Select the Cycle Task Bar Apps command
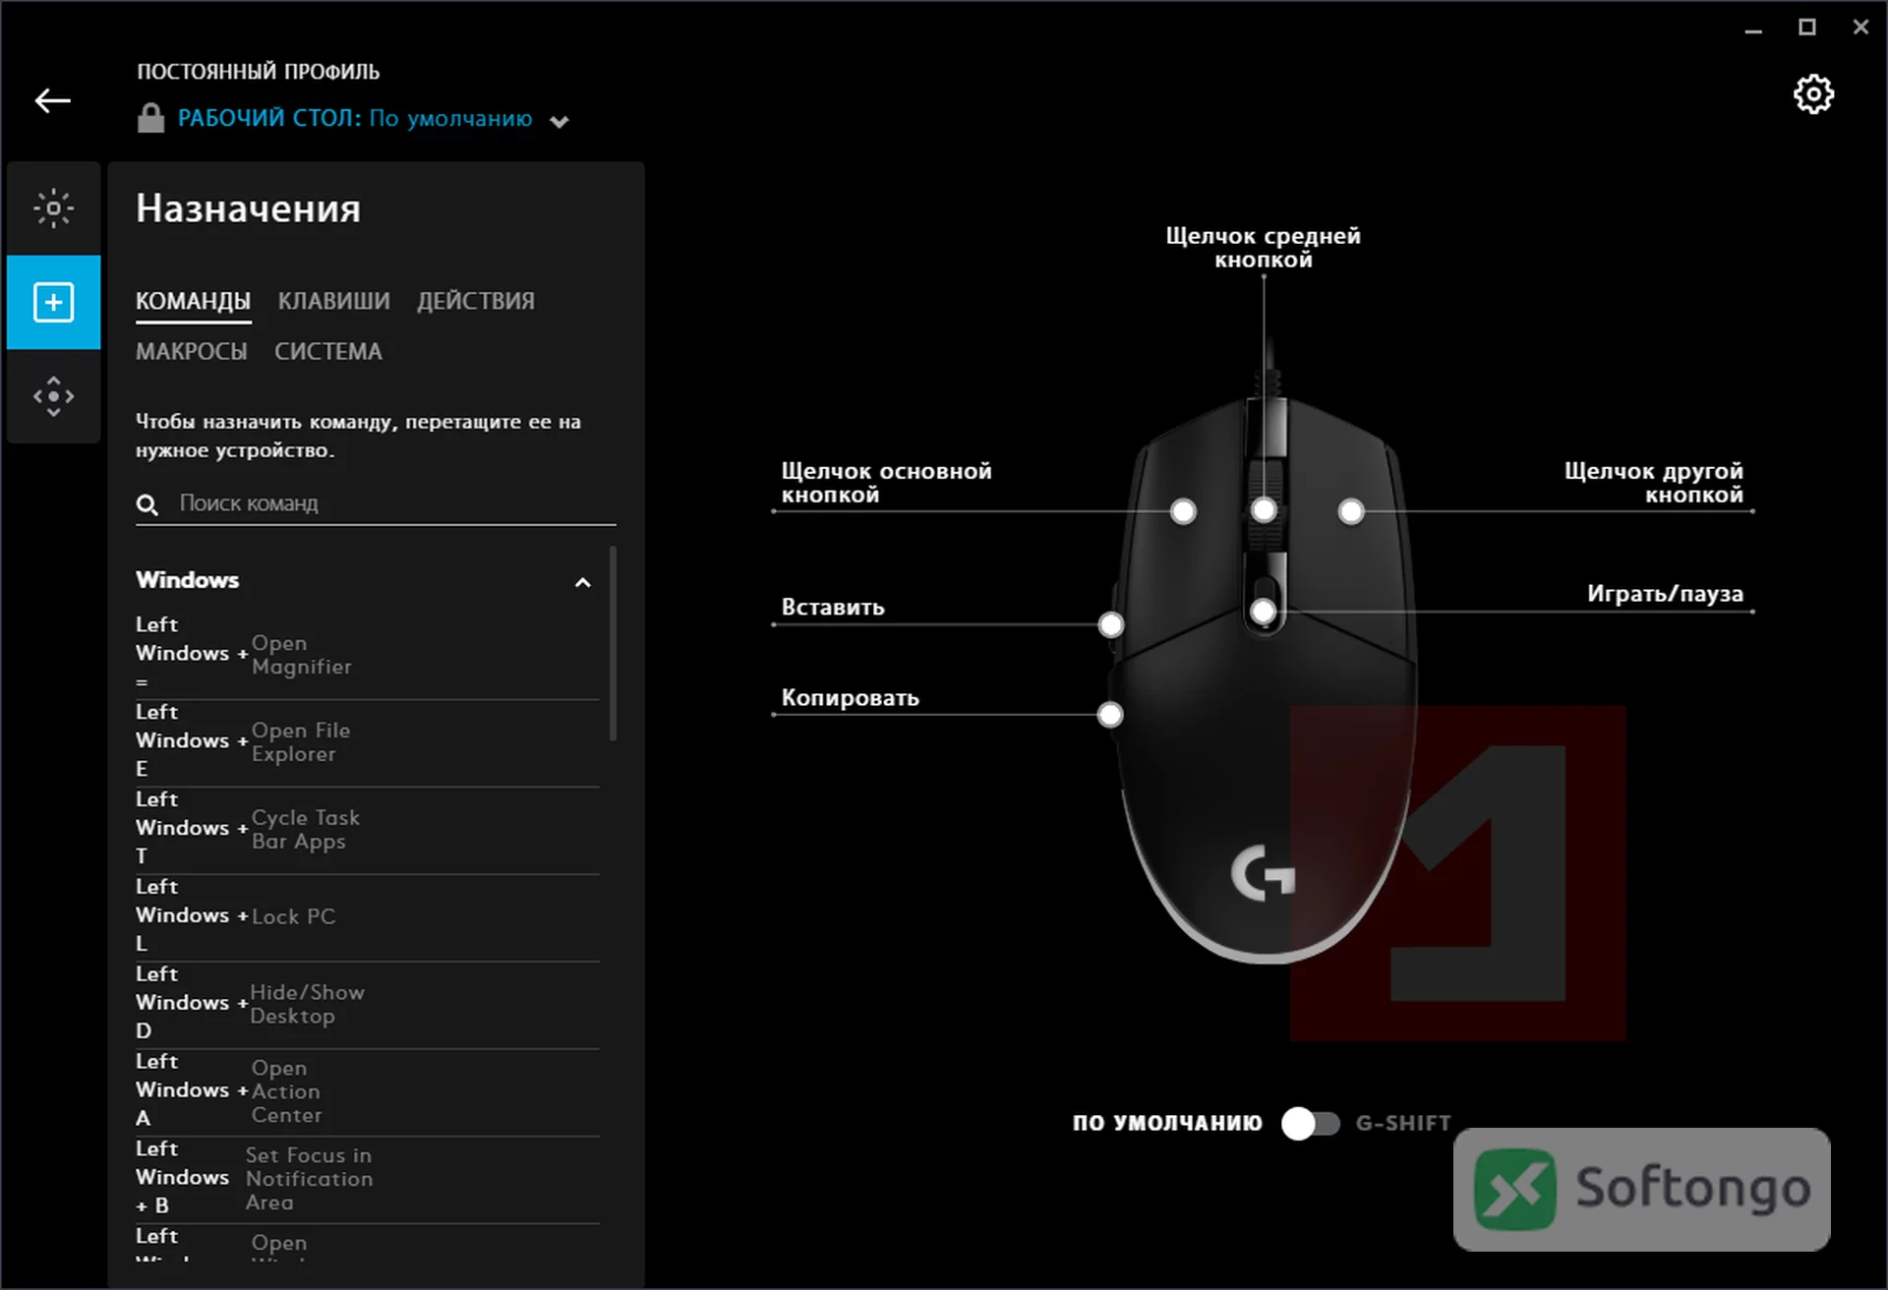The image size is (1888, 1290). click(368, 830)
